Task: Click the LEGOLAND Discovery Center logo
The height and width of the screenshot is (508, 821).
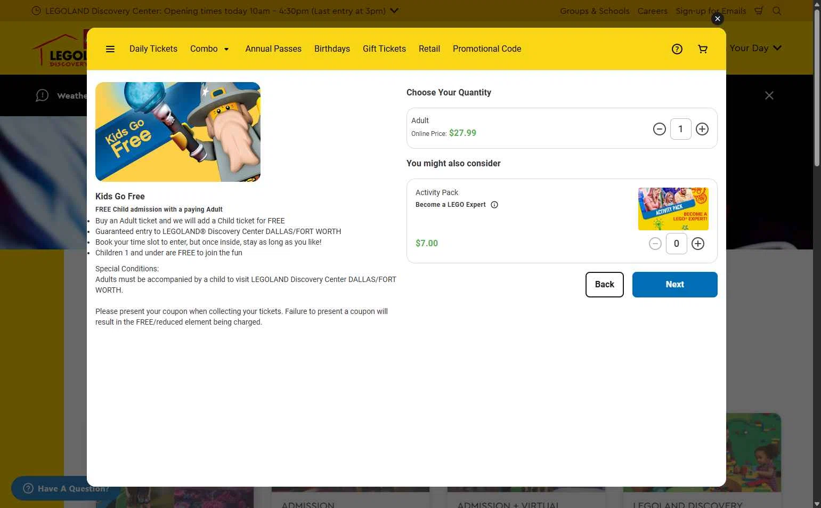Action: coord(59,49)
